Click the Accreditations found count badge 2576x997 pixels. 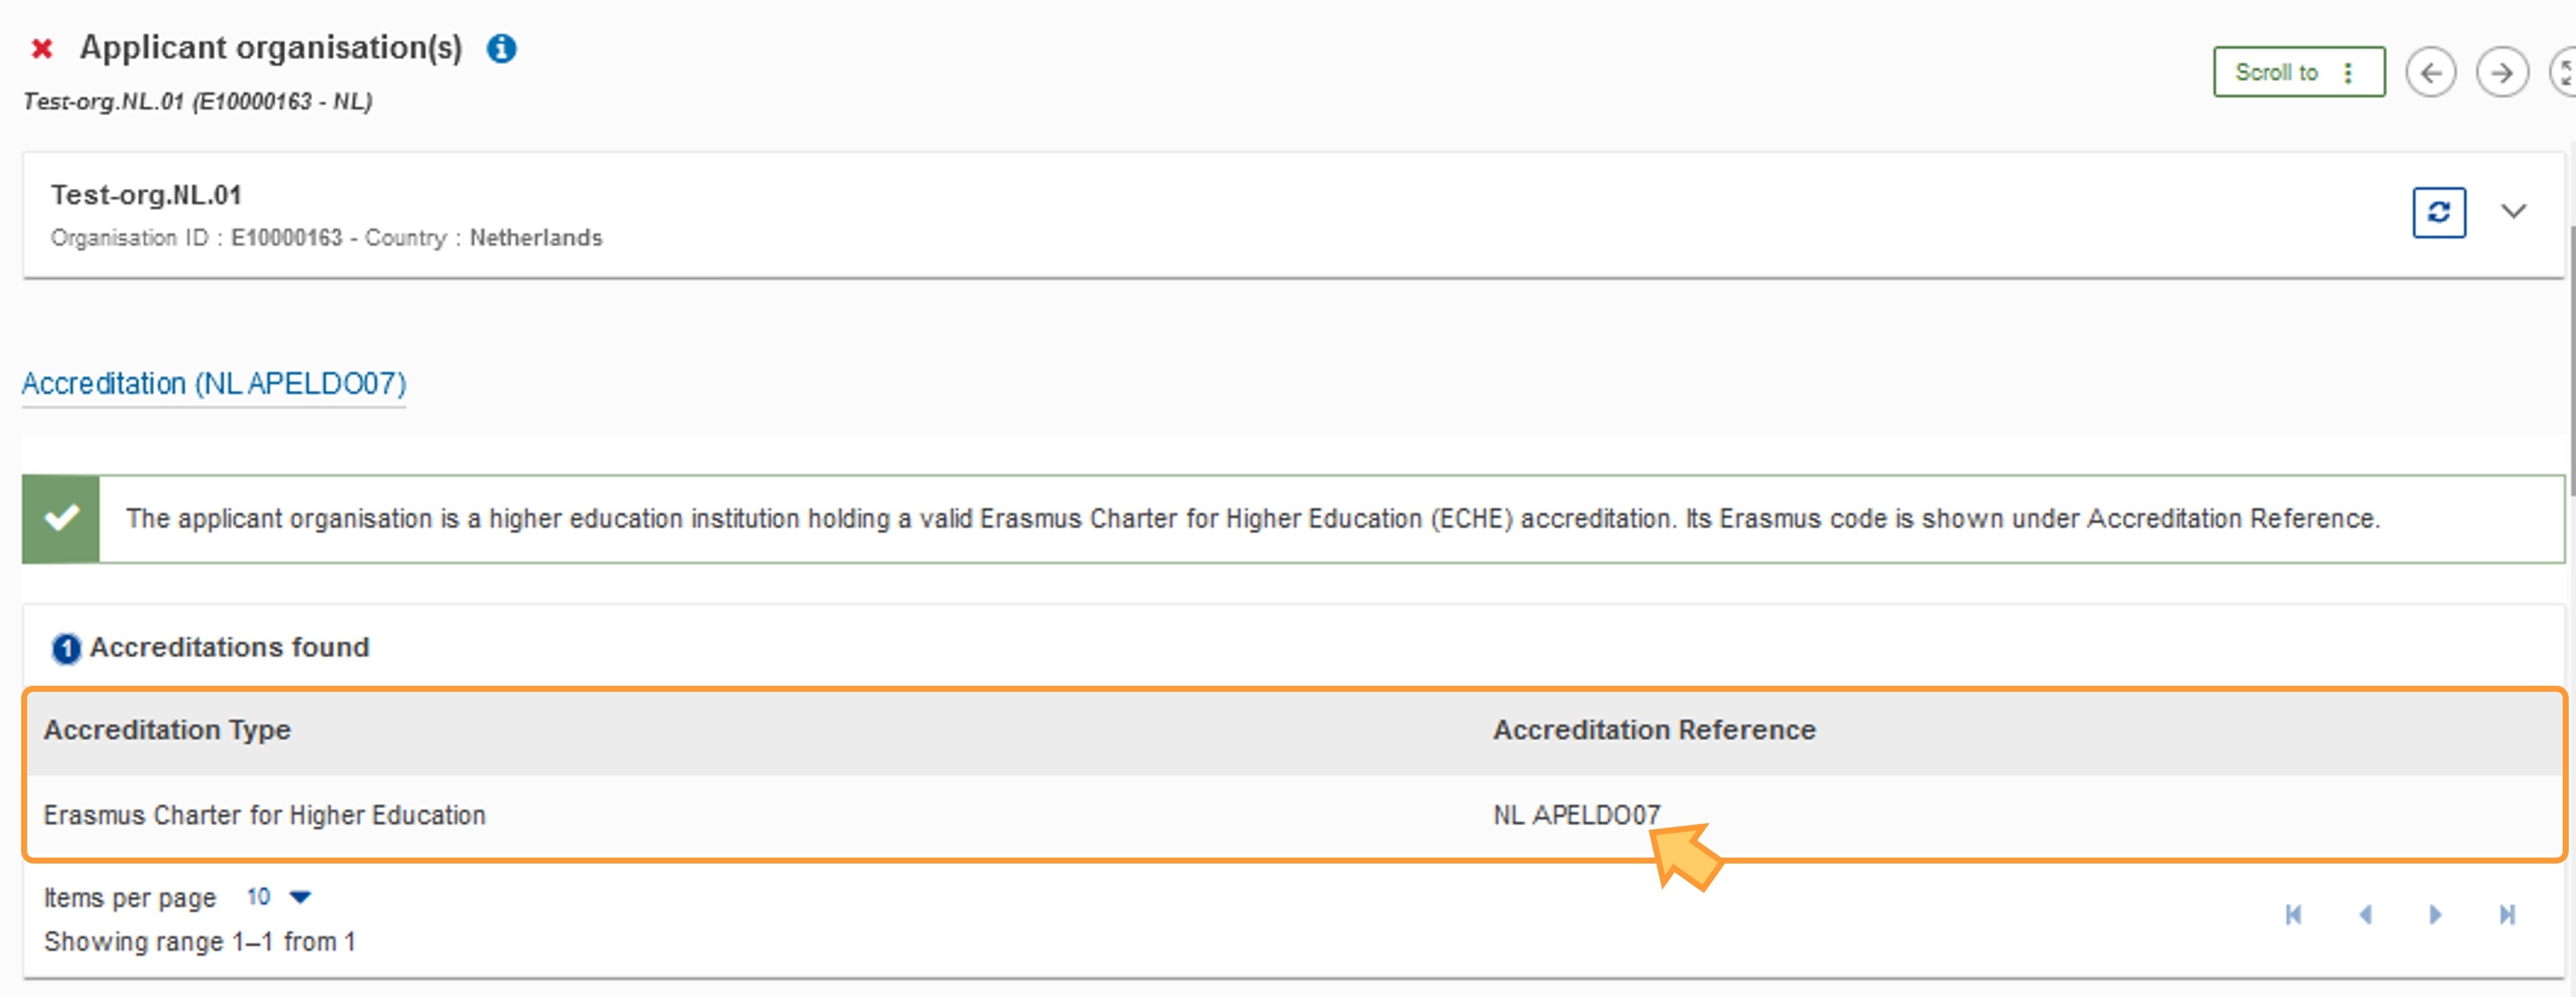click(66, 649)
